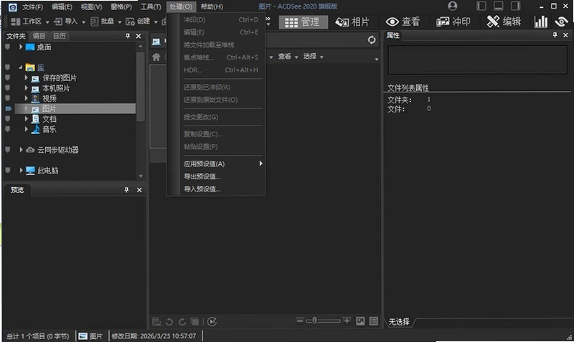Click the image export icon at bottom toolbar start

tap(156, 321)
